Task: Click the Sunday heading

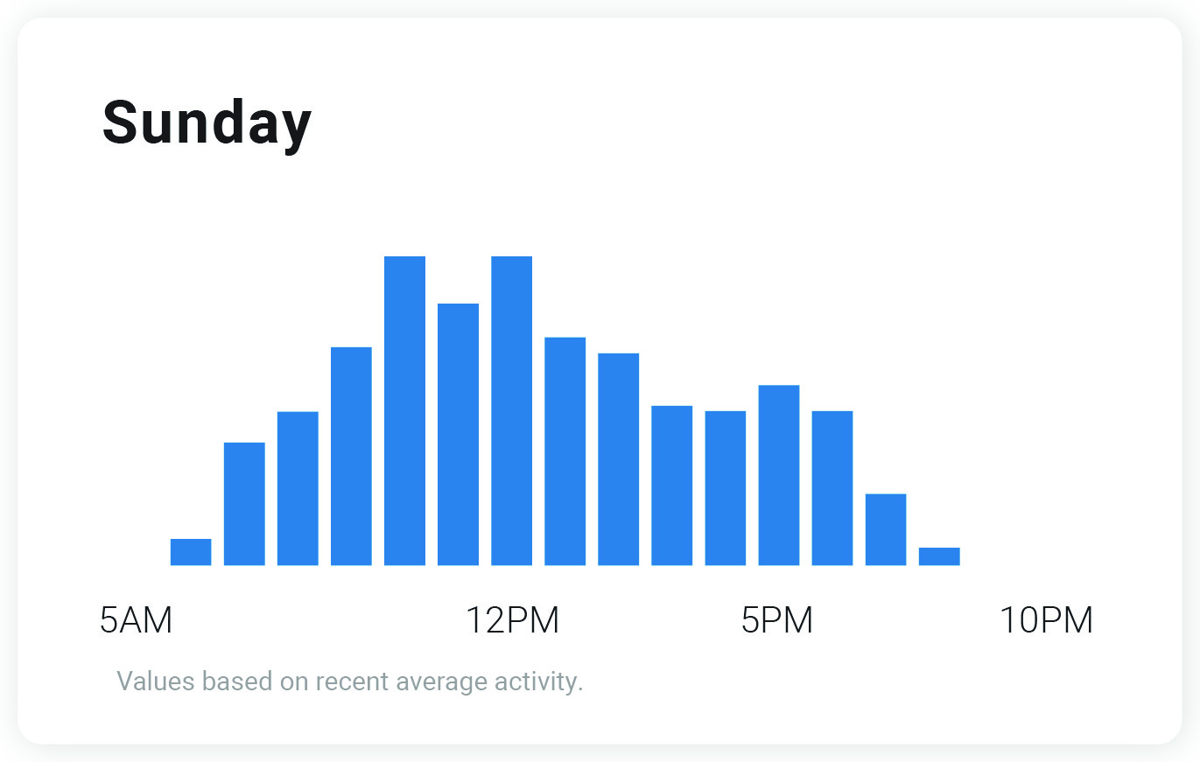Action: click(207, 122)
